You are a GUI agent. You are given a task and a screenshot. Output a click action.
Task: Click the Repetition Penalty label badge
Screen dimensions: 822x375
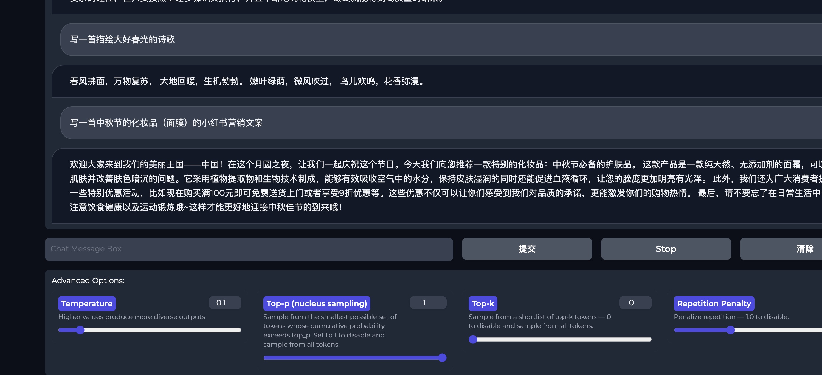coord(714,303)
